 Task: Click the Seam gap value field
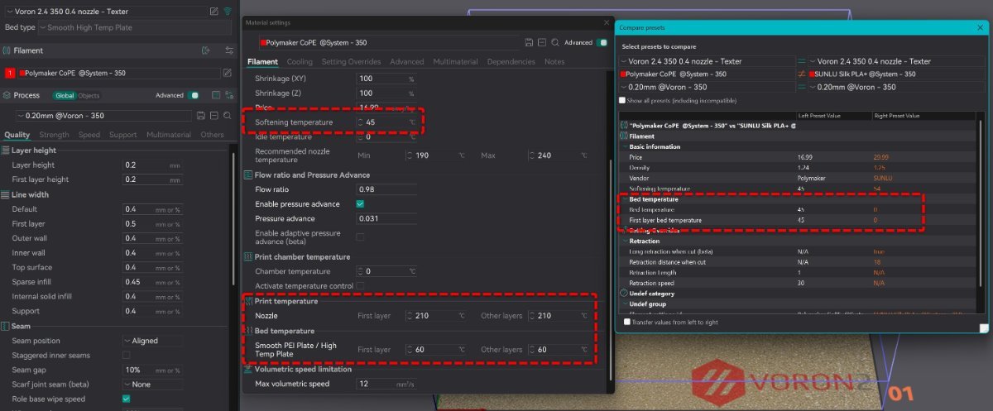153,370
